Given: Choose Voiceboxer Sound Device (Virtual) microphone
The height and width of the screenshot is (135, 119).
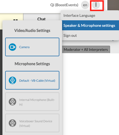Looking at the screenshot, I should [x=32, y=123].
